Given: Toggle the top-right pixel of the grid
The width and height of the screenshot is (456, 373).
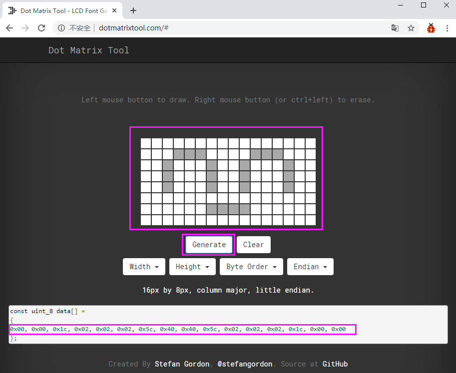Looking at the screenshot, I should click(x=311, y=143).
